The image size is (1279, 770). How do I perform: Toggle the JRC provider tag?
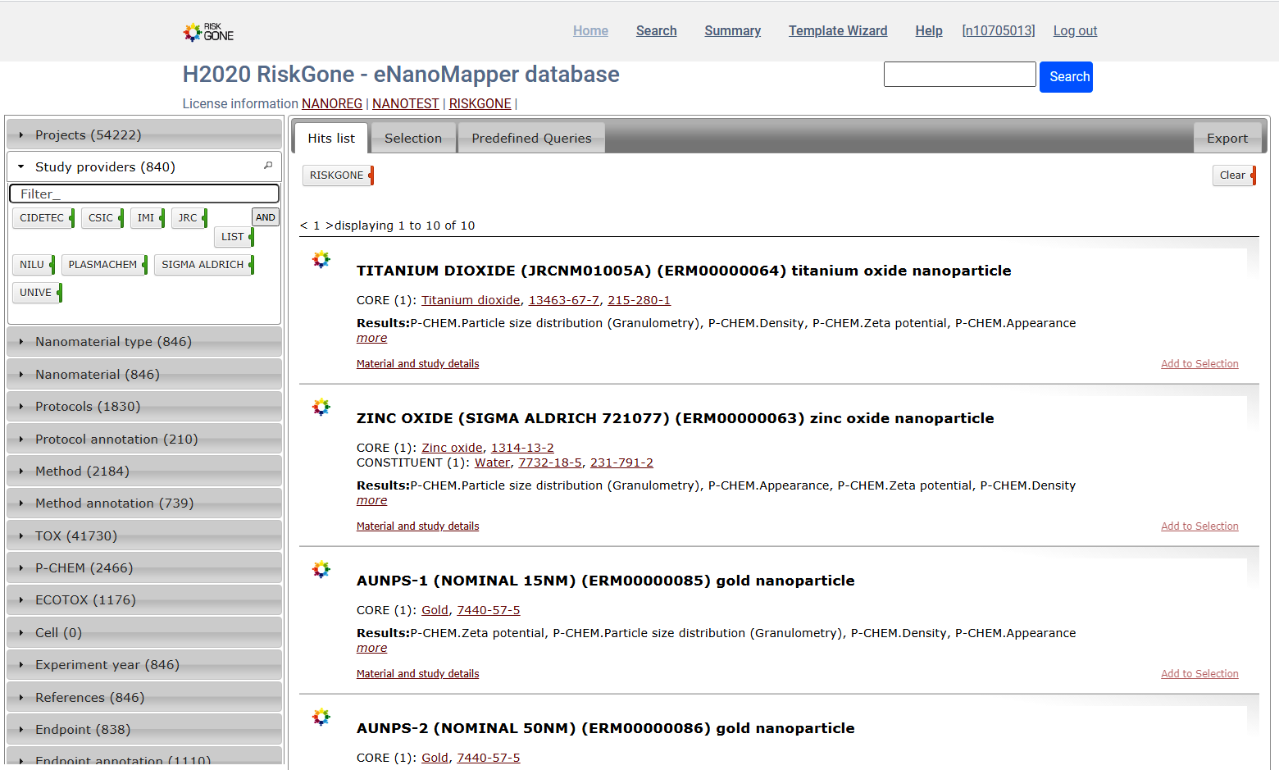tap(189, 218)
